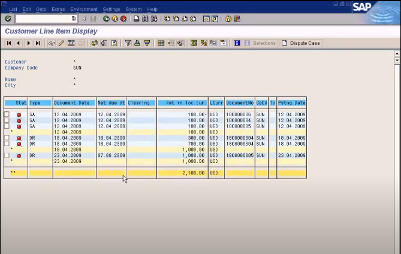The width and height of the screenshot is (401, 254).
Task: Click the company code value SUN in header
Action: click(x=77, y=68)
